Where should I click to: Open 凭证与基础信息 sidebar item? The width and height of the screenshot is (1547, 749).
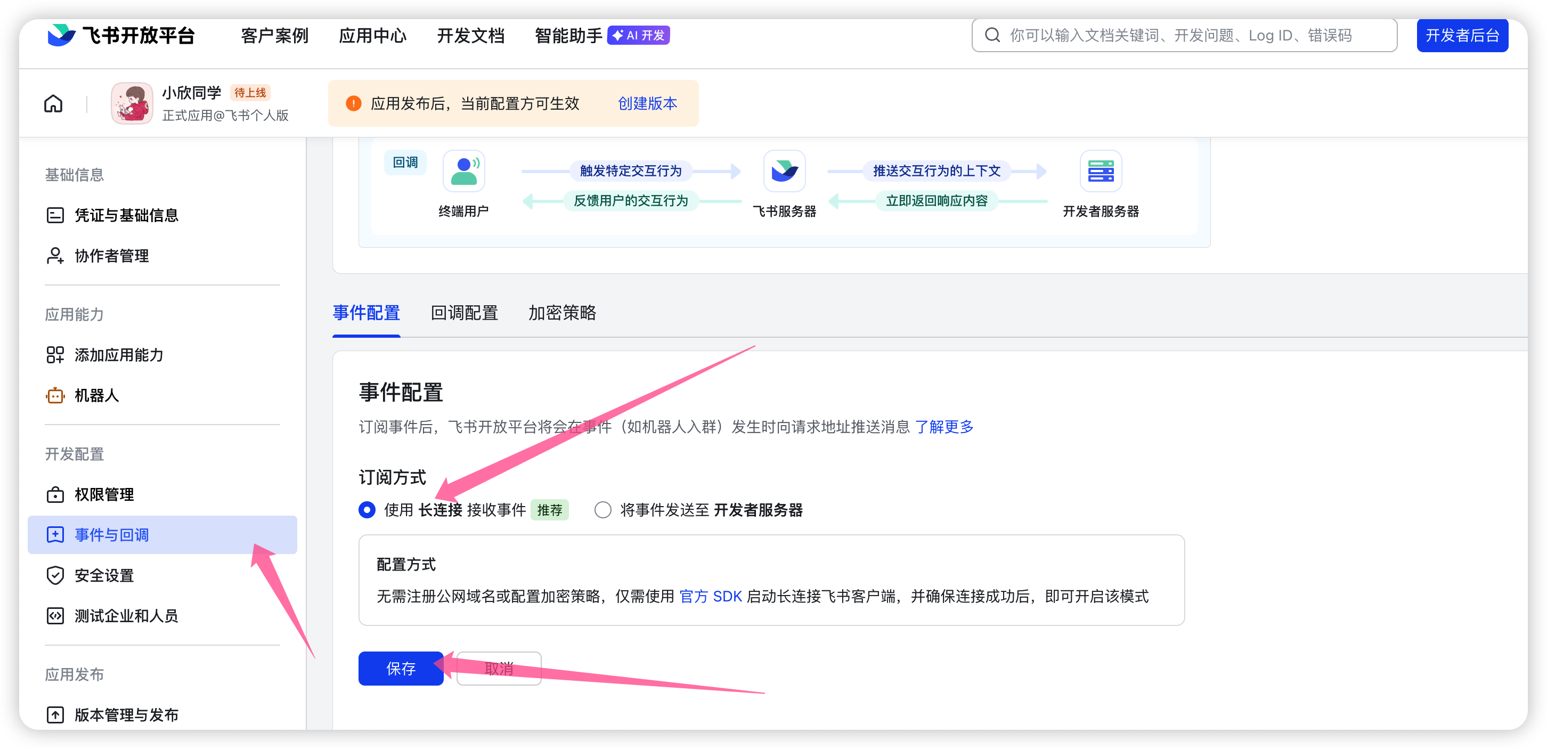pyautogui.click(x=126, y=215)
